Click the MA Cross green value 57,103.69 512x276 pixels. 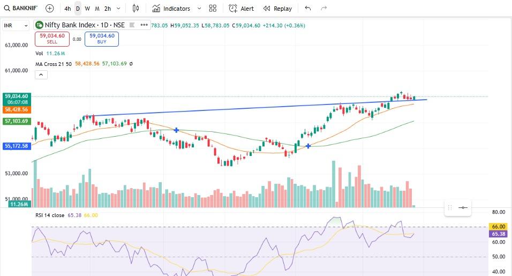pyautogui.click(x=114, y=64)
